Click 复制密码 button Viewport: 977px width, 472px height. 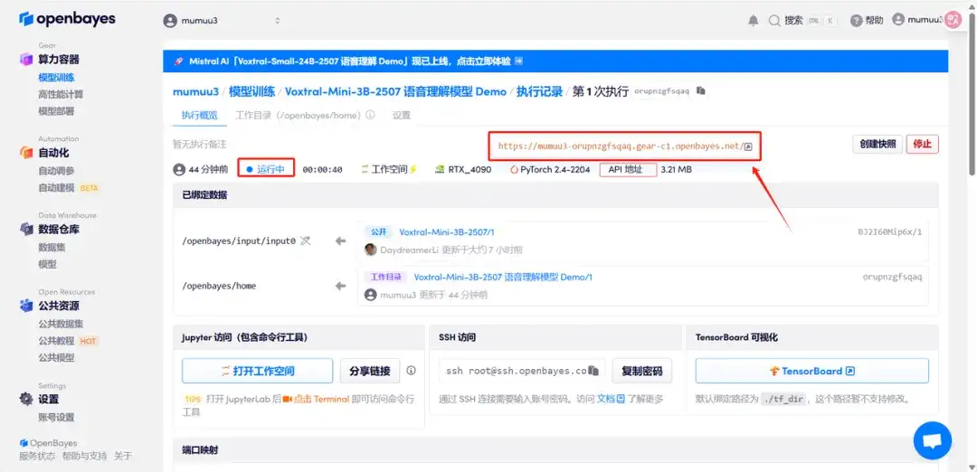click(642, 371)
